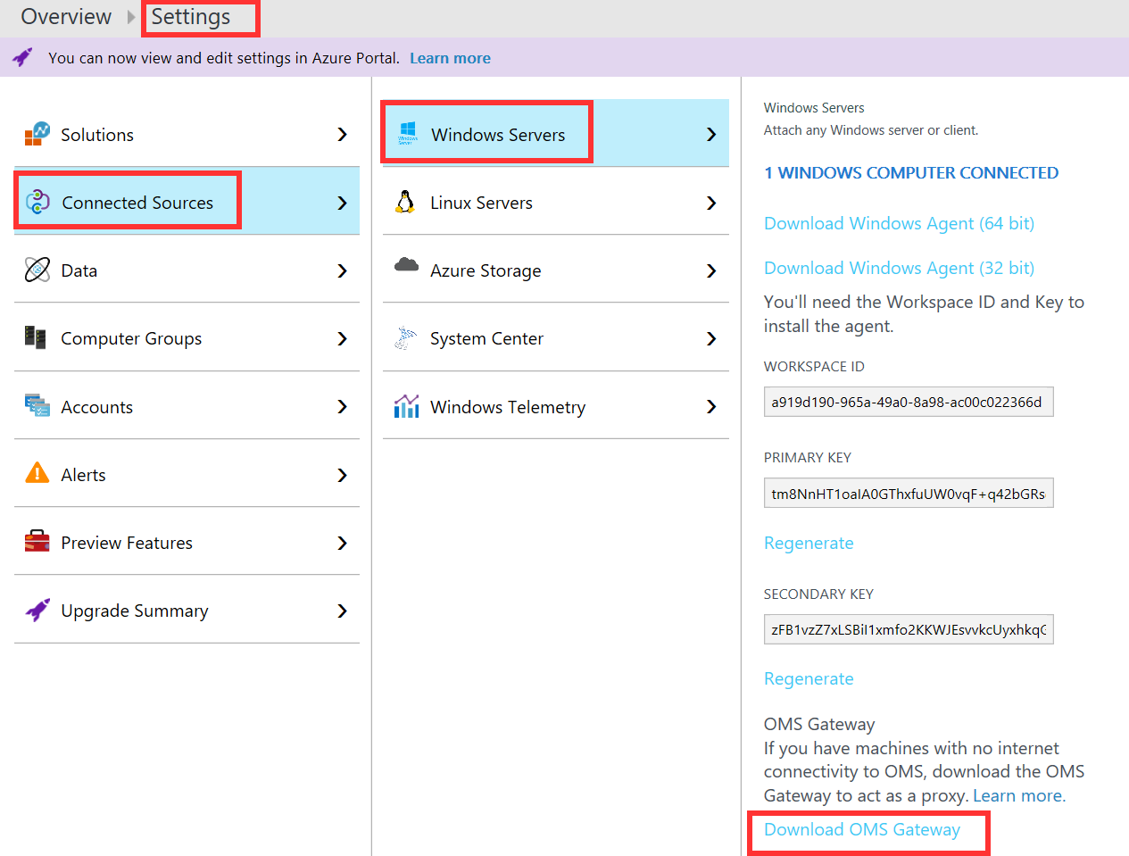Viewport: 1129px width, 856px height.
Task: Click the Data icon
Action: 37,270
